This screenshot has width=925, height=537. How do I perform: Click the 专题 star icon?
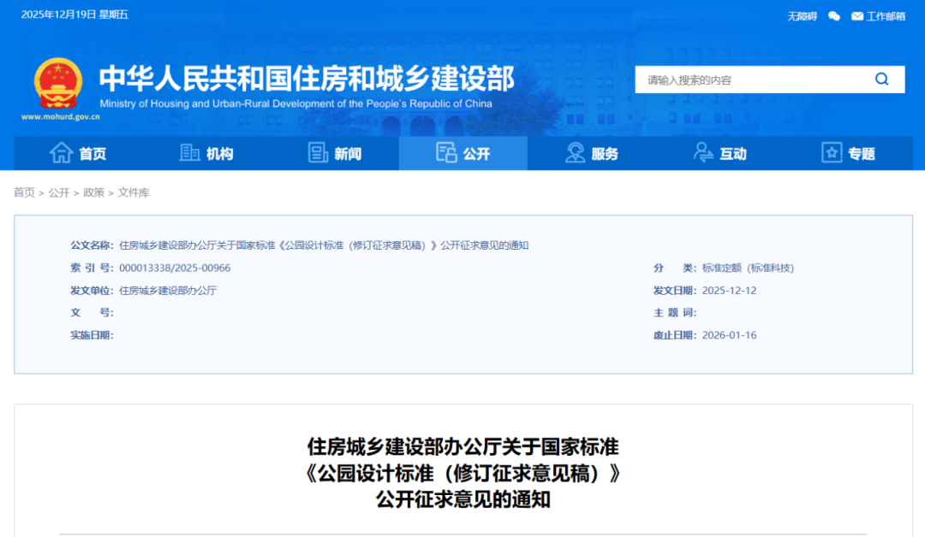[x=831, y=152]
